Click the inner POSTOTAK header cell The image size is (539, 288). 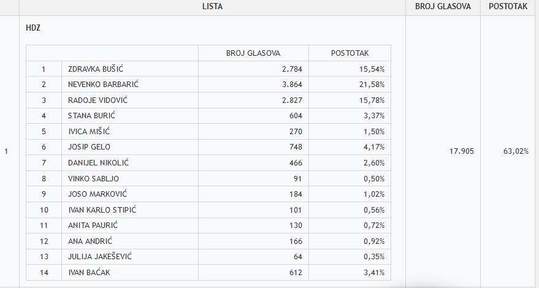coord(350,53)
